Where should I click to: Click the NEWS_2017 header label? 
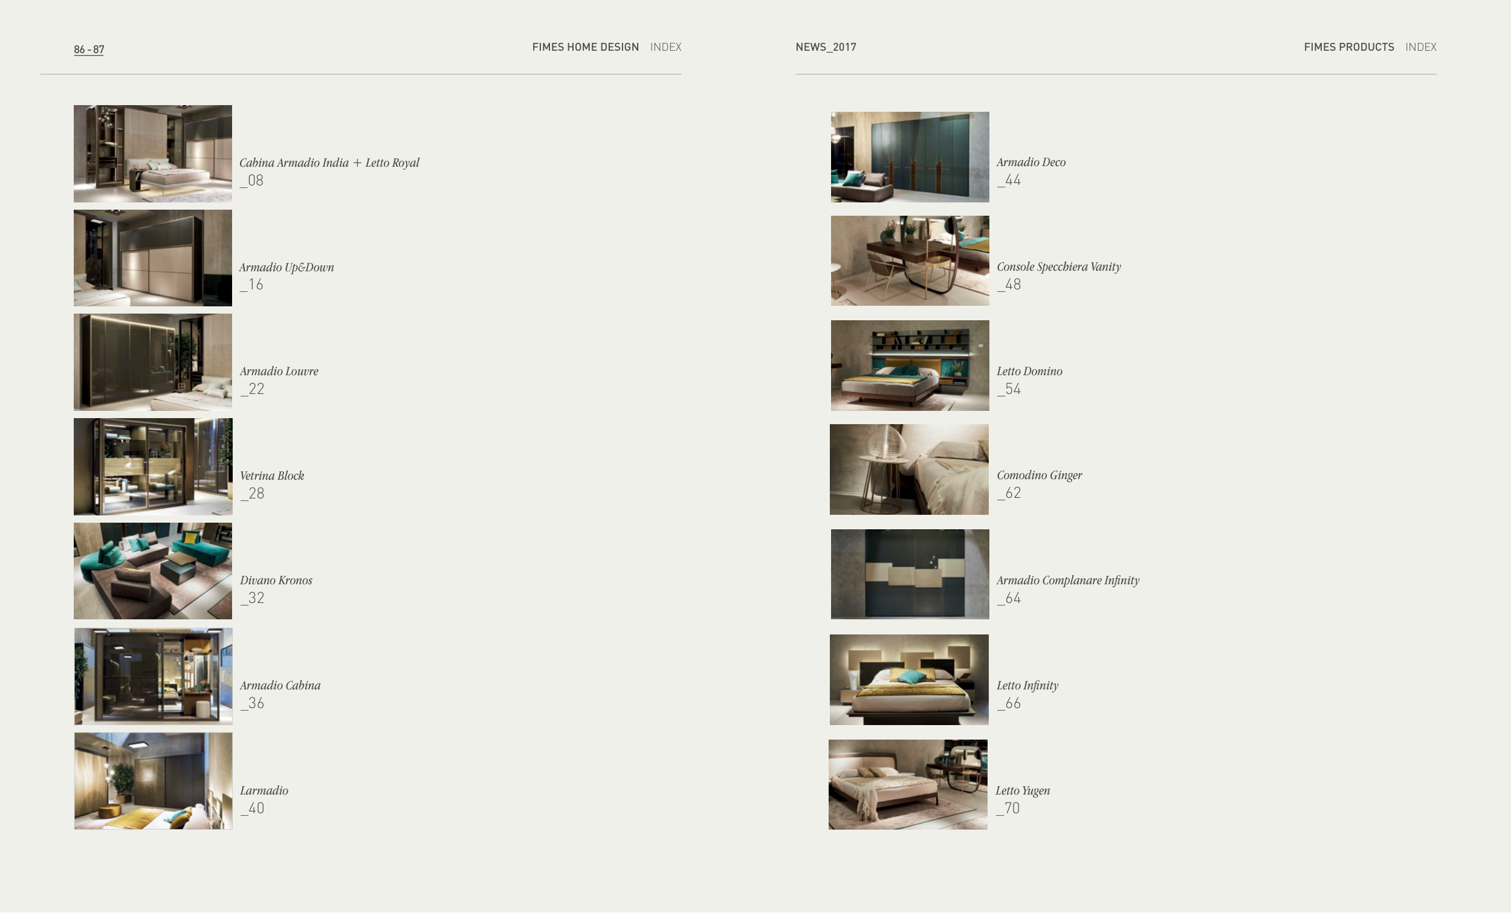(826, 47)
